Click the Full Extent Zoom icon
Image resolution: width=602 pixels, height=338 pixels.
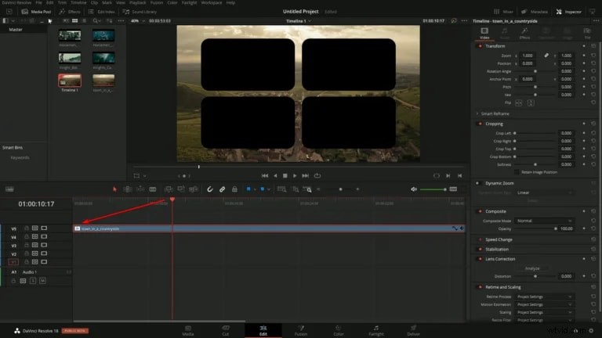point(282,189)
